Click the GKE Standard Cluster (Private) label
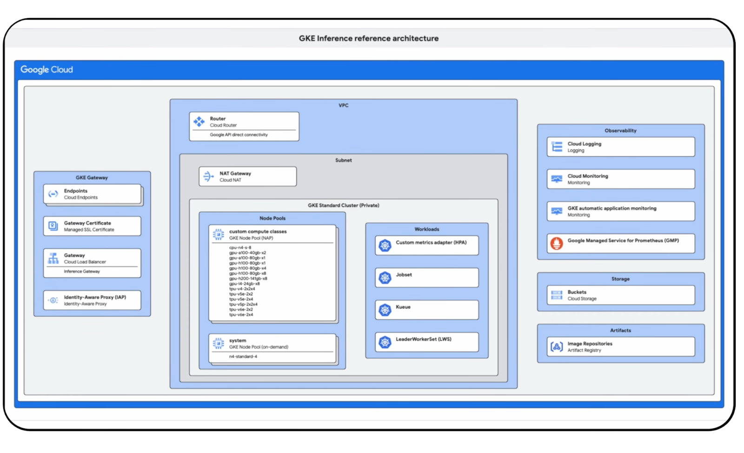The height and width of the screenshot is (453, 744). click(344, 205)
